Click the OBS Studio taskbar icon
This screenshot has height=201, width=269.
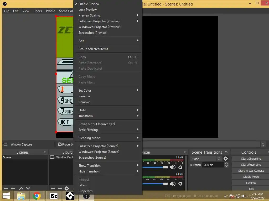click(x=86, y=196)
